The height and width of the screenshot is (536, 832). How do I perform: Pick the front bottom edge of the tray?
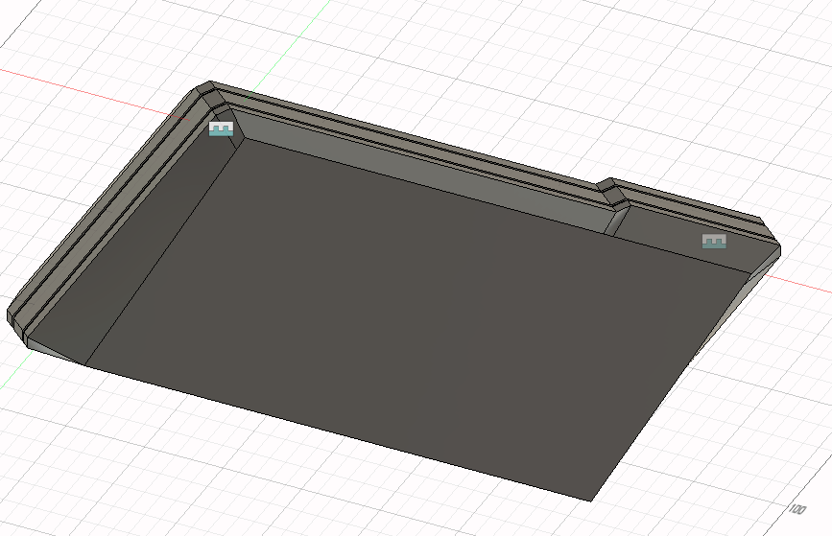coord(336,432)
